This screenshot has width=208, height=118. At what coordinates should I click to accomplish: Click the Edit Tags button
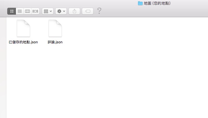click(88, 11)
